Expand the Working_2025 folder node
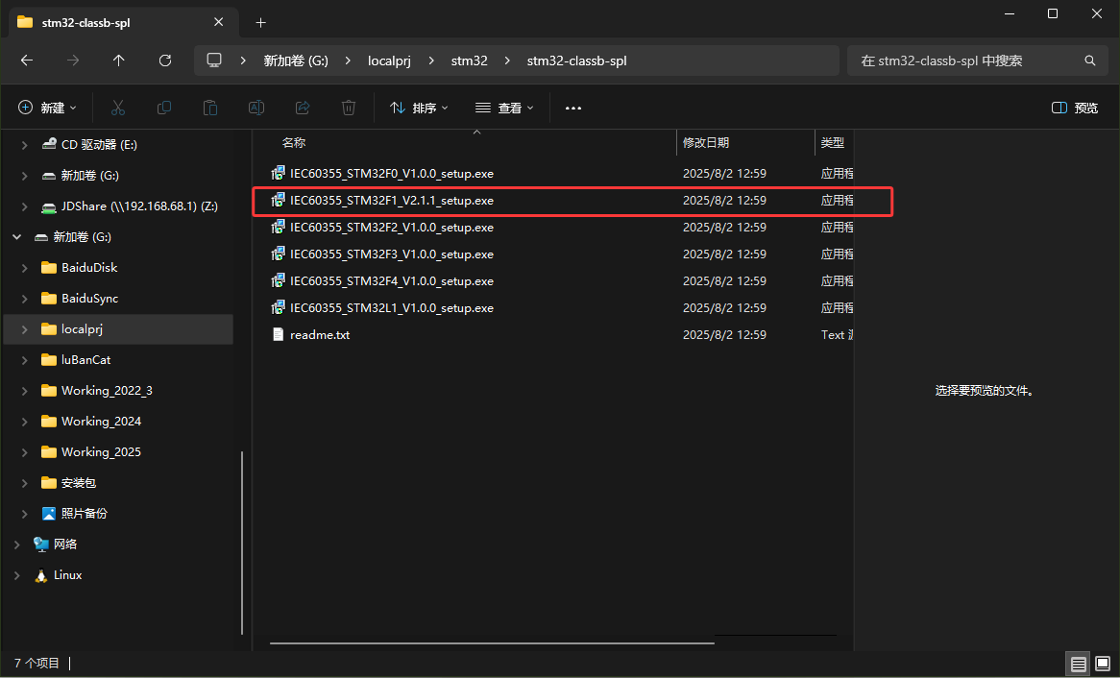Screen dimensions: 1120x678 25,452
